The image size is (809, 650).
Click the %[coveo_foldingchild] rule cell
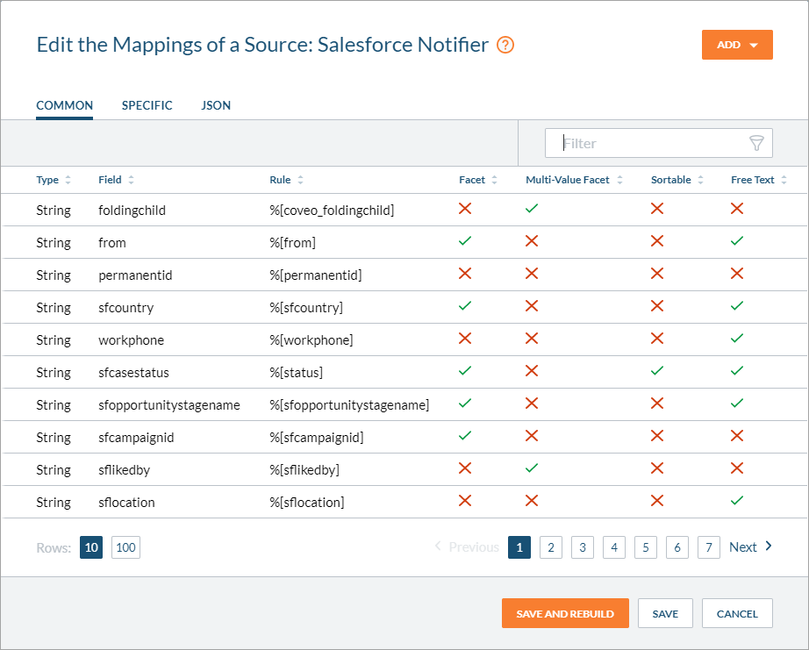click(332, 210)
